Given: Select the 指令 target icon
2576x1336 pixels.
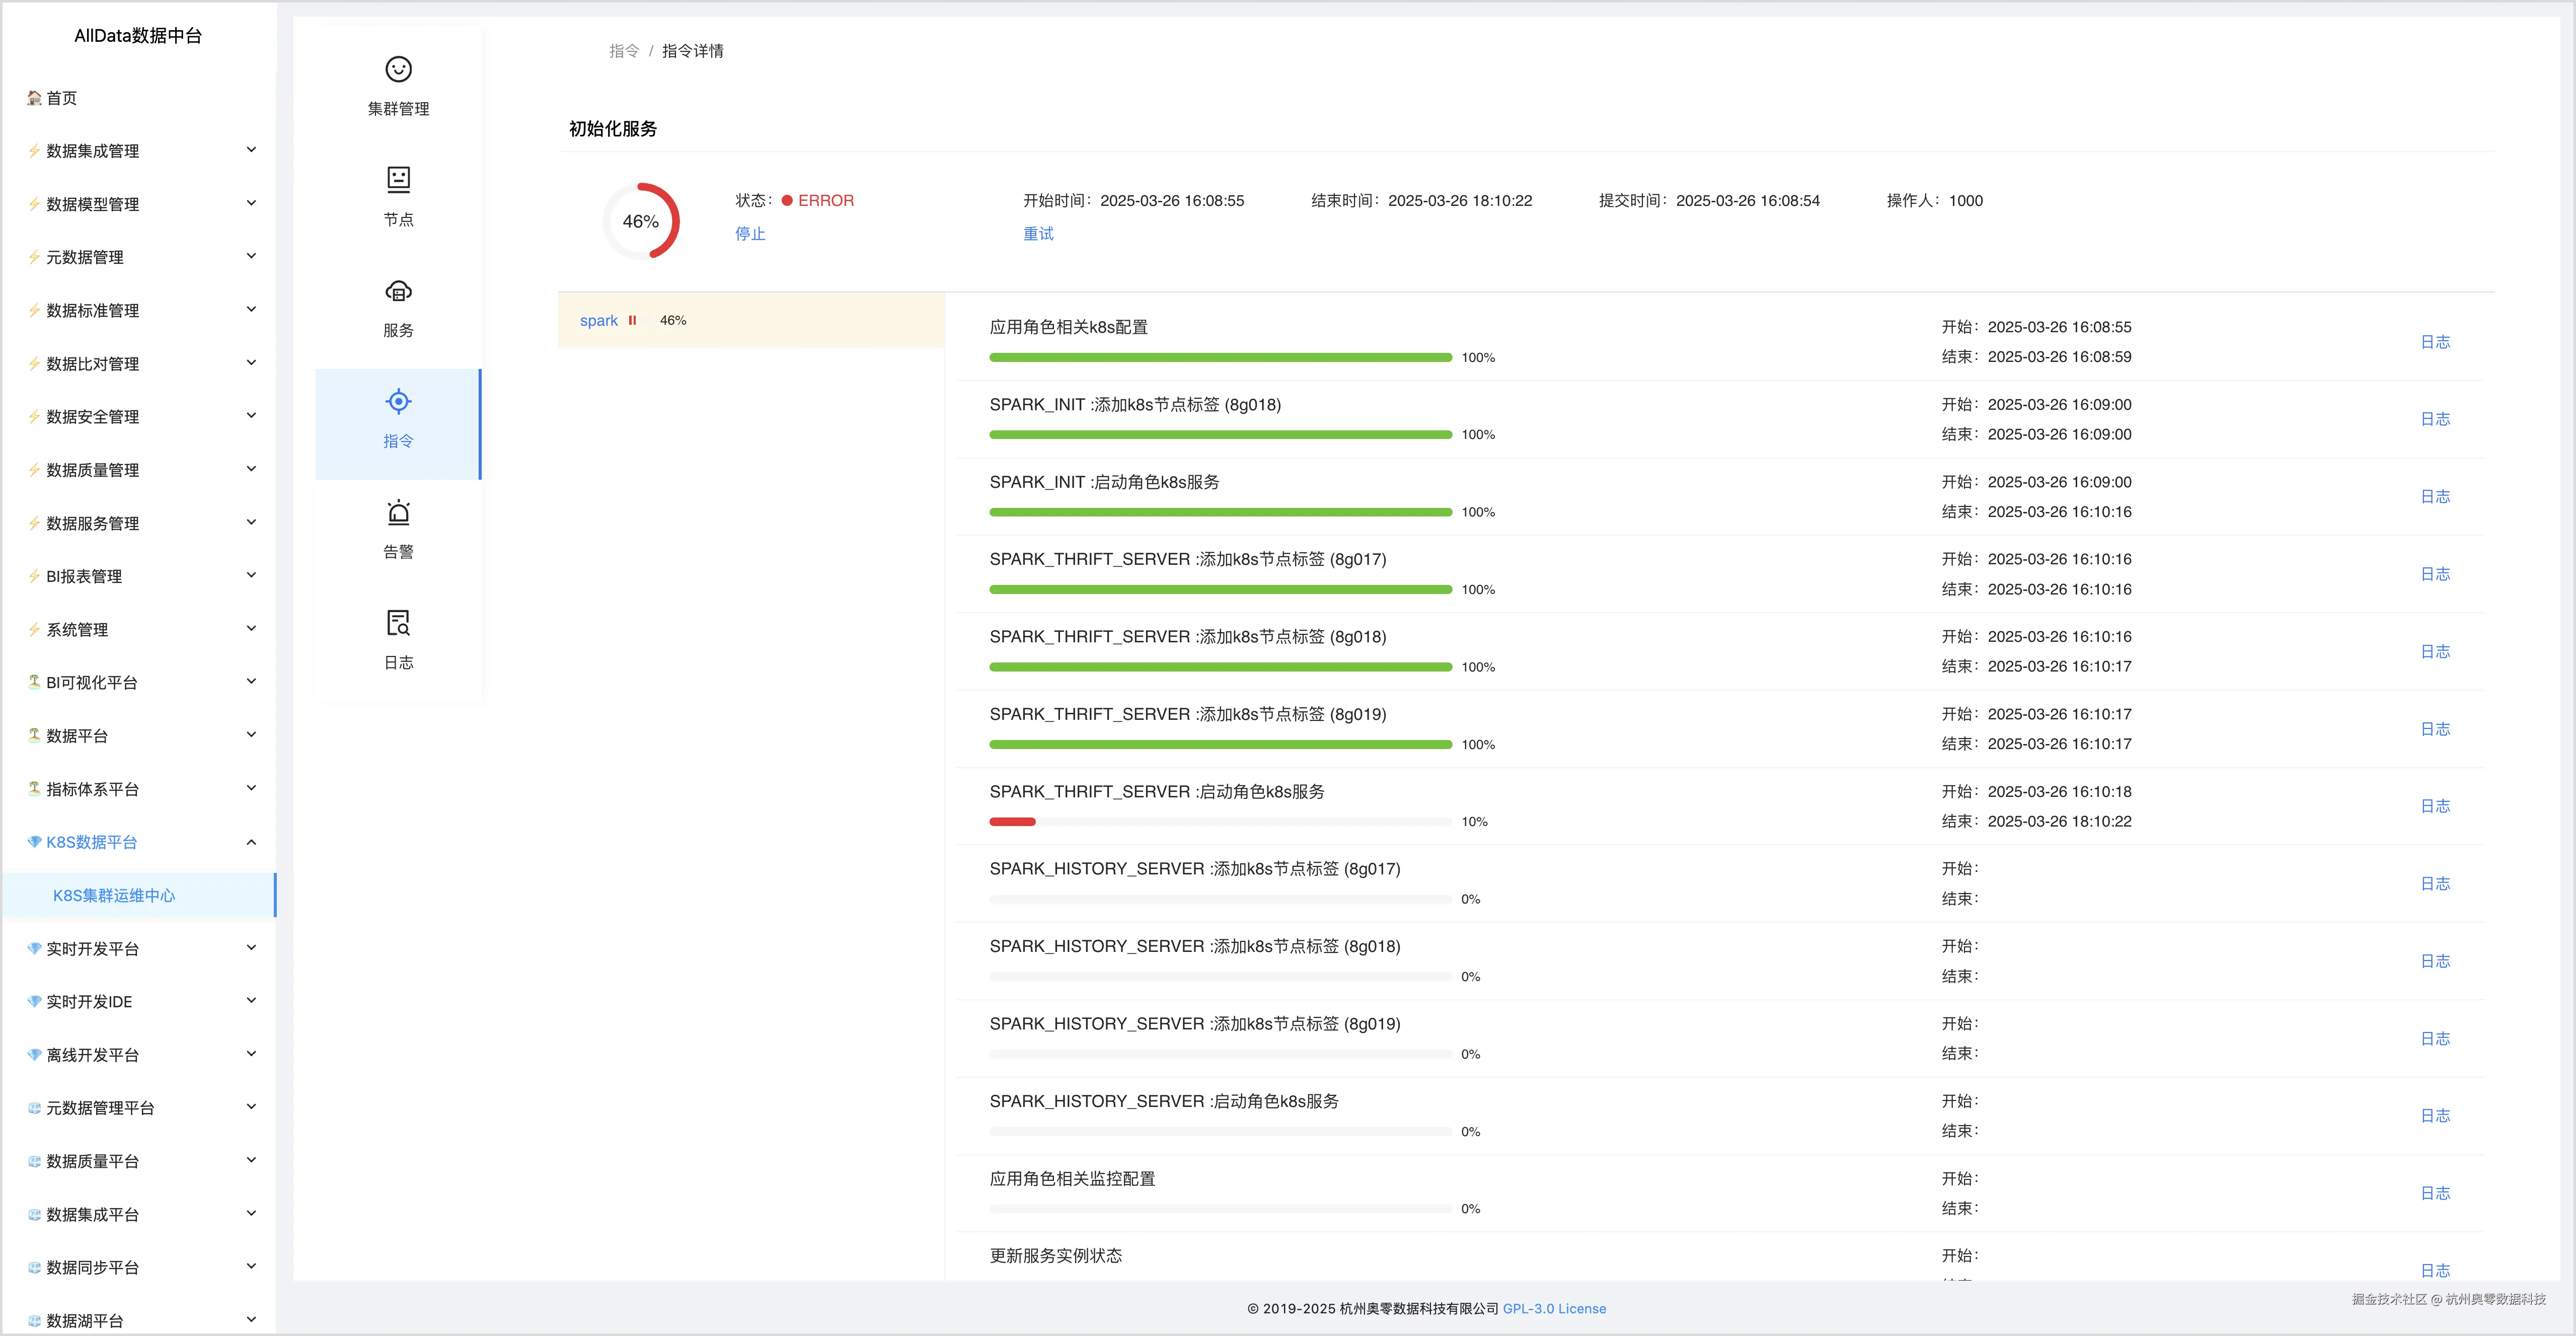Looking at the screenshot, I should click(398, 402).
